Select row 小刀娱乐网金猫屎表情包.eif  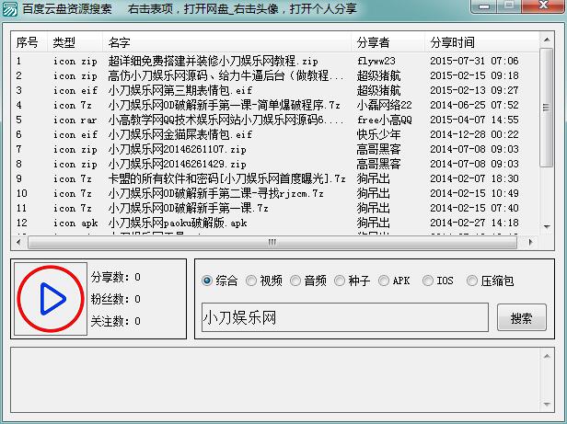tap(275, 134)
